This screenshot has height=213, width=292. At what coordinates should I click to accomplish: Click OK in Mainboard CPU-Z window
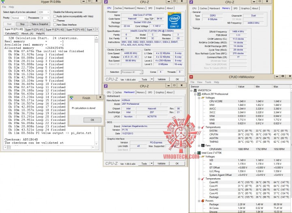click(177, 163)
